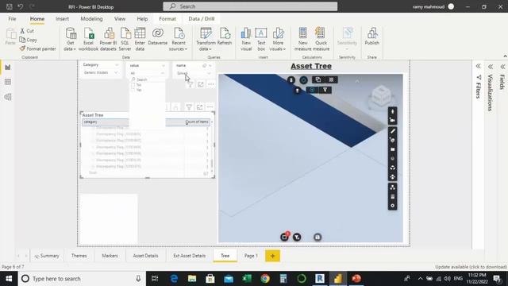This screenshot has width=508, height=286.
Task: Open Excel from the Windows taskbar
Action: pos(247,279)
